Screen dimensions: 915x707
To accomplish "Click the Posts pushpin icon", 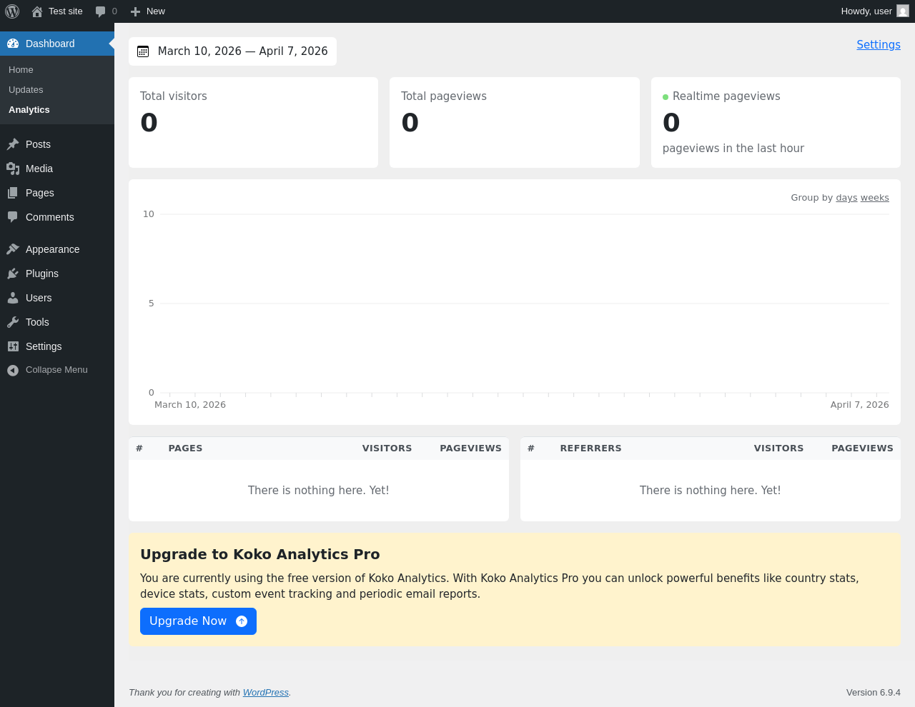I will click(x=13, y=144).
